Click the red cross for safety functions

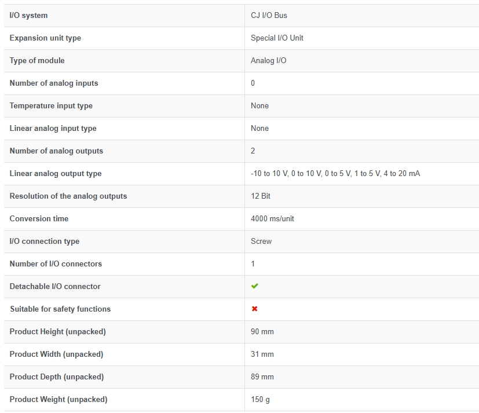[x=254, y=309]
